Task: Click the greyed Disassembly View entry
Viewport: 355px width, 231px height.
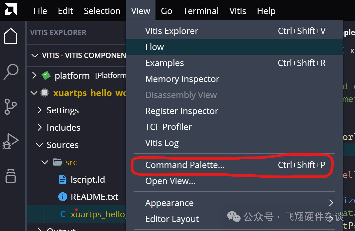Action: (234, 95)
